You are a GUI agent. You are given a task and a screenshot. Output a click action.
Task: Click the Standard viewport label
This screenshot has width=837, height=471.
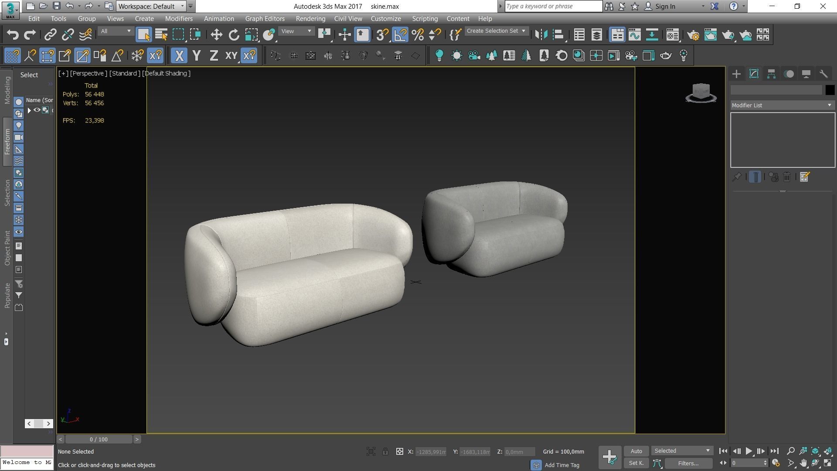[x=125, y=73]
